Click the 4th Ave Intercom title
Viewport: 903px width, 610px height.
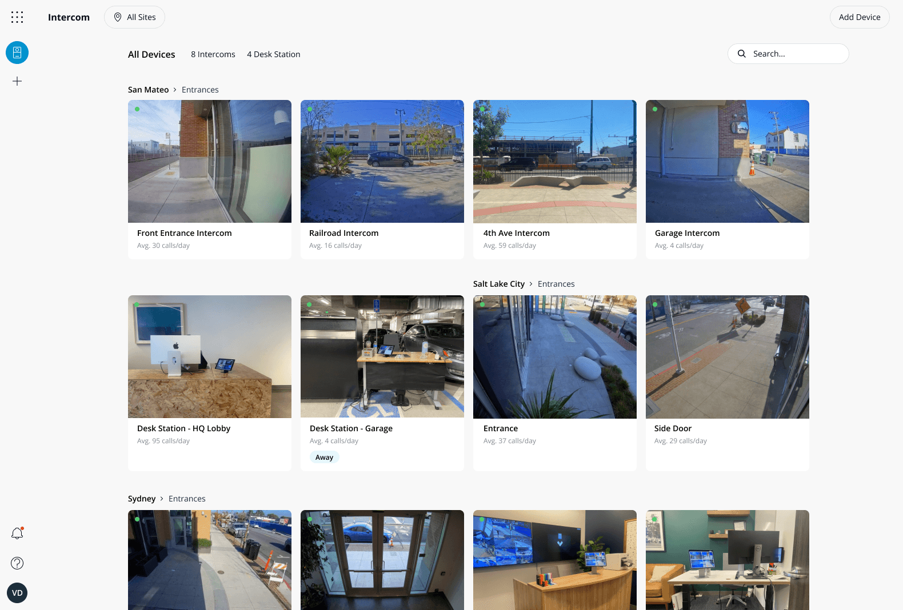click(x=517, y=233)
